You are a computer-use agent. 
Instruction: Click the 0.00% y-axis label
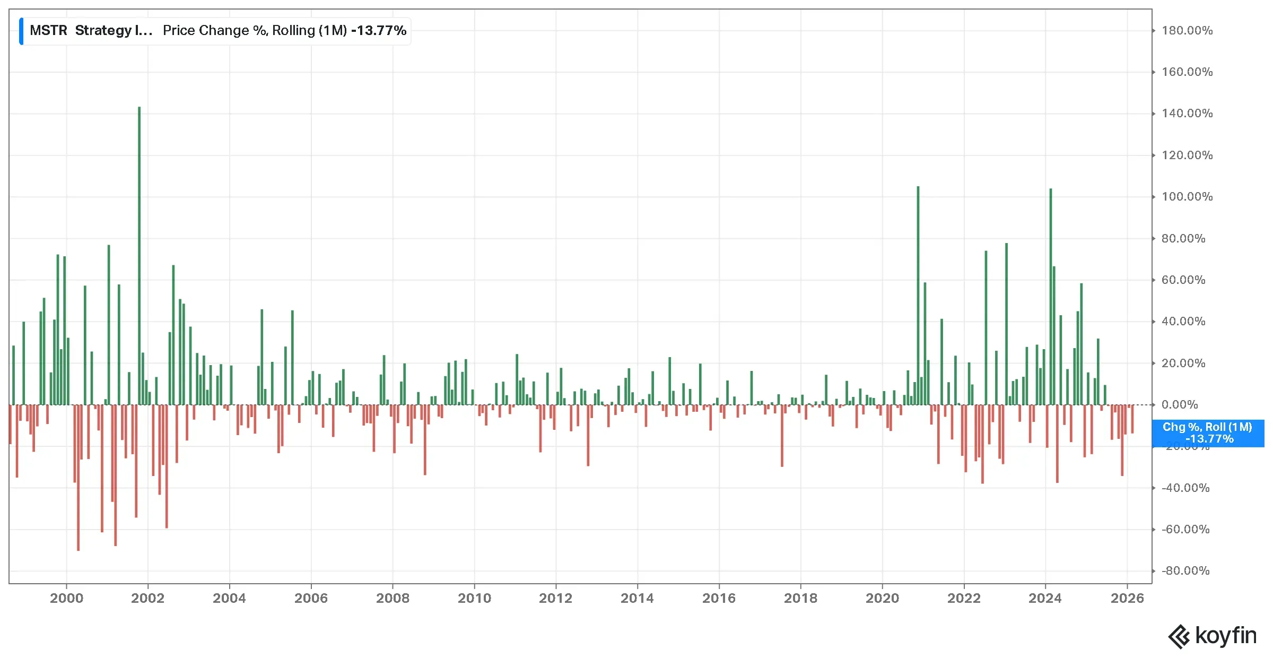click(1180, 405)
